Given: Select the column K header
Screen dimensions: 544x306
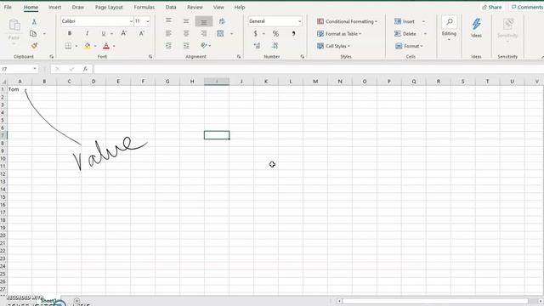Looking at the screenshot, I should coord(266,82).
